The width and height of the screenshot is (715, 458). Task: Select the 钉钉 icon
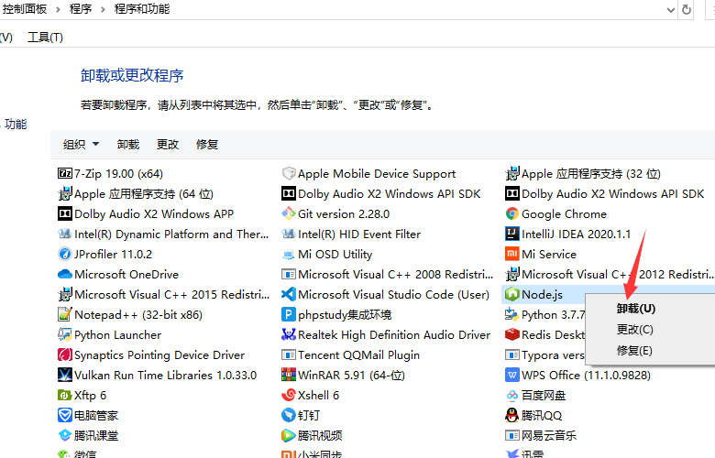coord(289,415)
